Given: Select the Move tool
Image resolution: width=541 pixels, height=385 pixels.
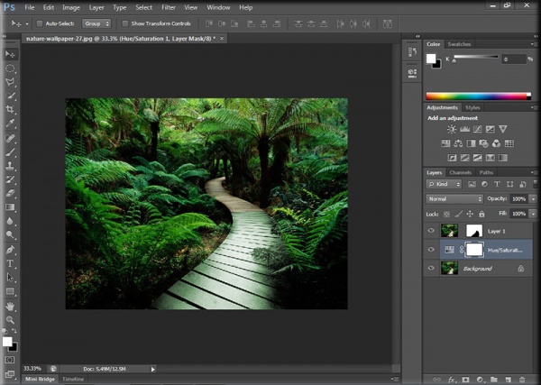Looking at the screenshot, I should pos(11,53).
